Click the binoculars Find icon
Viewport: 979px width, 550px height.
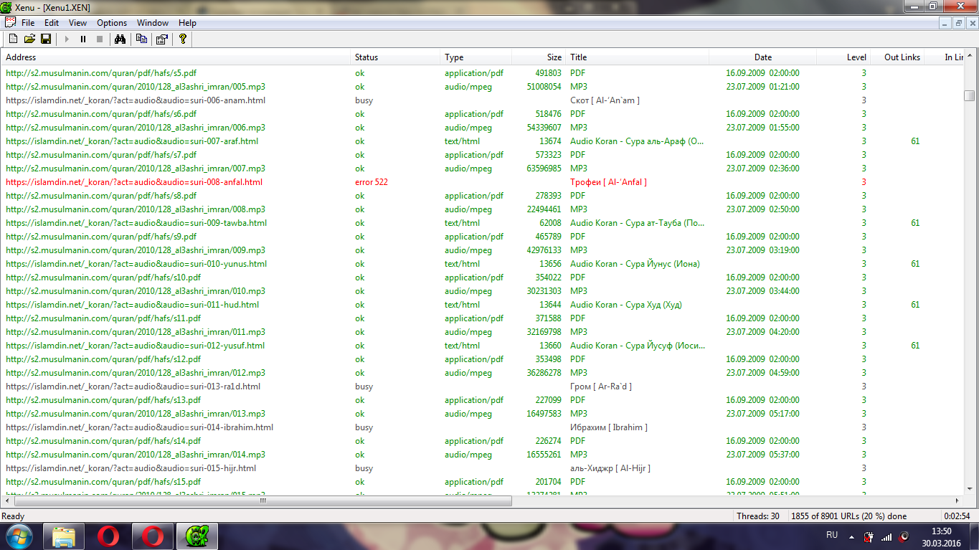pos(120,39)
